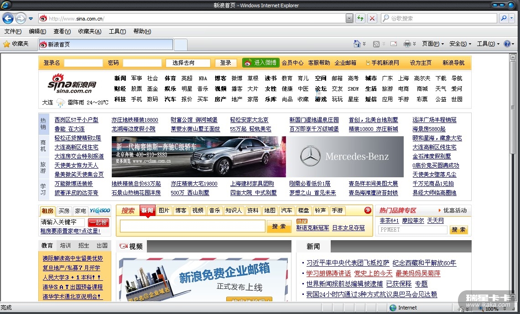This screenshot has height=314, width=520.
Task: Click the printer icon in command bar
Action: [407, 44]
